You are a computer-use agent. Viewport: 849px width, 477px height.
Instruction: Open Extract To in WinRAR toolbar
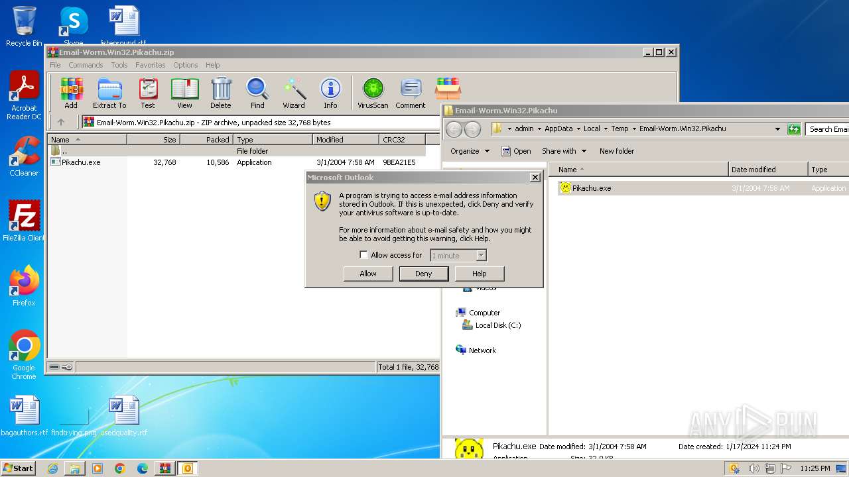109,93
